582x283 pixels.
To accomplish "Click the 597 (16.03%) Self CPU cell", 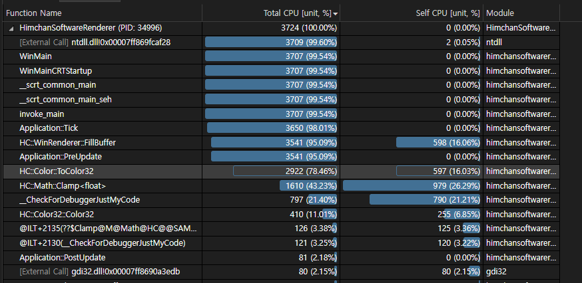I will (x=412, y=171).
